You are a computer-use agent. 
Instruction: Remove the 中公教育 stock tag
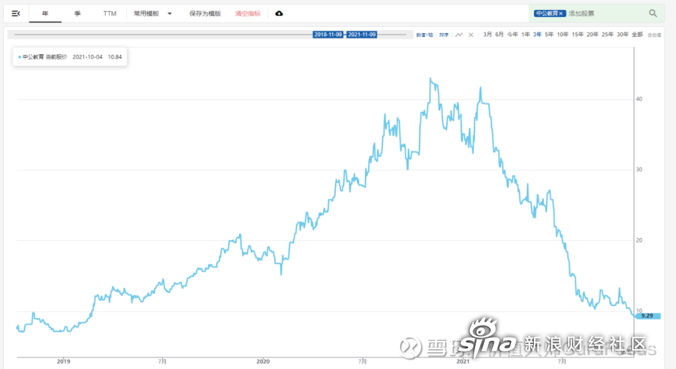[561, 13]
